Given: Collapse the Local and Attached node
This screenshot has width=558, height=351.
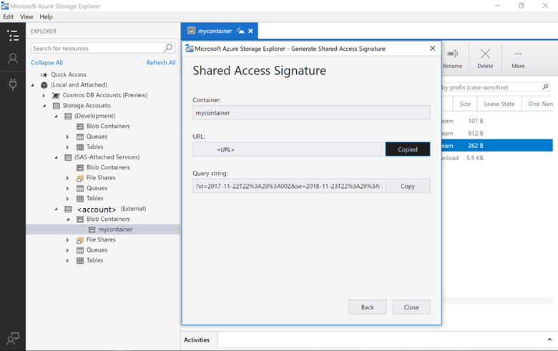Looking at the screenshot, I should click(x=32, y=85).
